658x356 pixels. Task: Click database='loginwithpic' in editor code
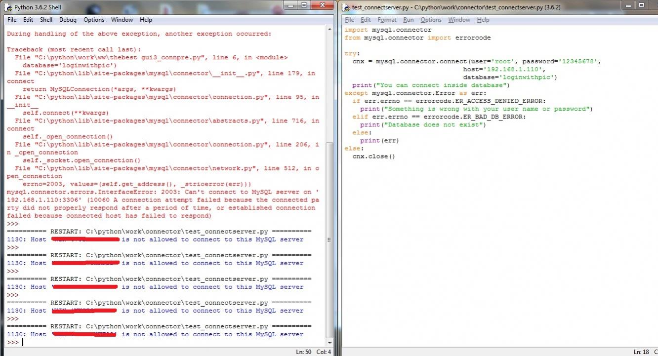pyautogui.click(x=510, y=78)
